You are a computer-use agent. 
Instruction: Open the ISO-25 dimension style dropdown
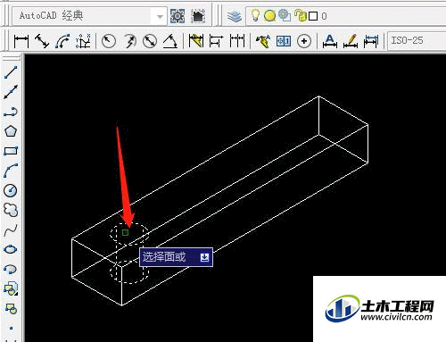coord(417,40)
